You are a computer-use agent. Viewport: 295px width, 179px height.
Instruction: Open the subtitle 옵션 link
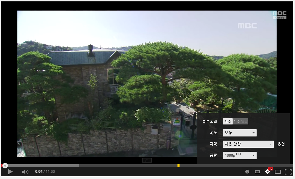click(281, 144)
